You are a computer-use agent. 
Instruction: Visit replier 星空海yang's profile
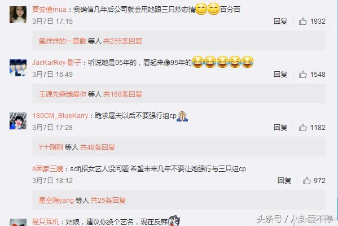pyautogui.click(x=56, y=201)
